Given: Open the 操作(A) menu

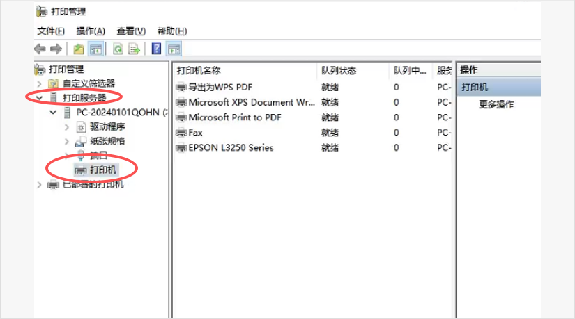Looking at the screenshot, I should (91, 31).
